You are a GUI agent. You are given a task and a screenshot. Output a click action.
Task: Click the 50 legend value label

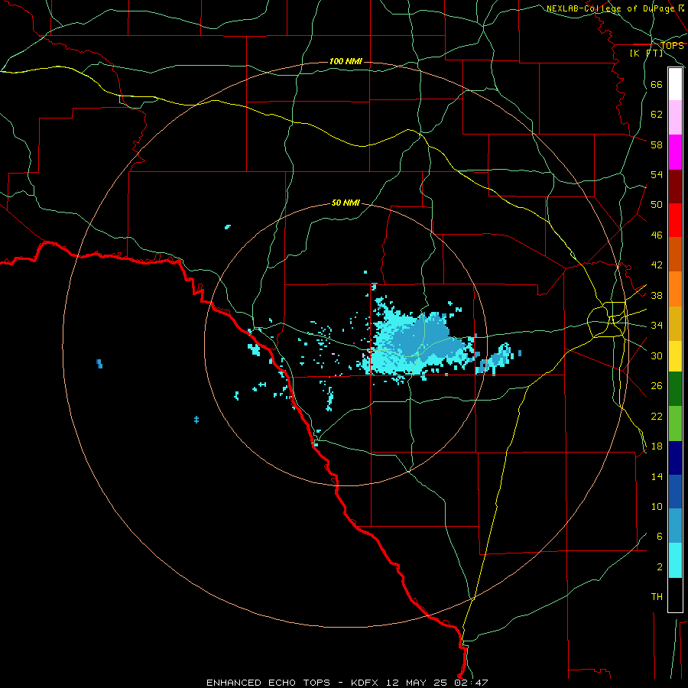point(657,205)
